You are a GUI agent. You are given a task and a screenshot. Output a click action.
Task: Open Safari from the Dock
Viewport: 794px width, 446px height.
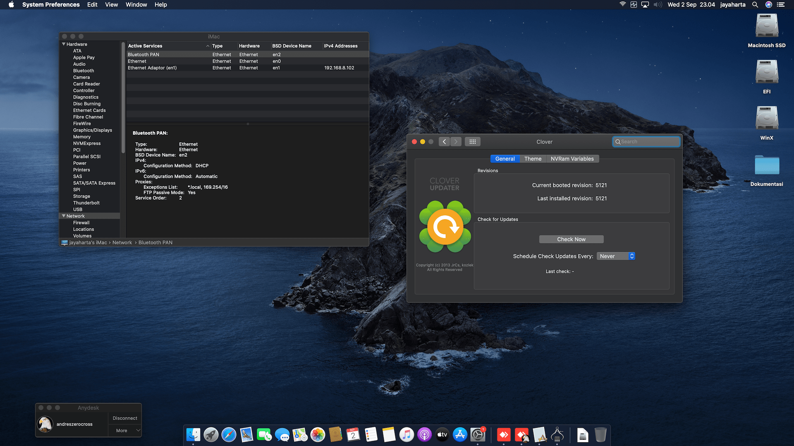pos(229,434)
